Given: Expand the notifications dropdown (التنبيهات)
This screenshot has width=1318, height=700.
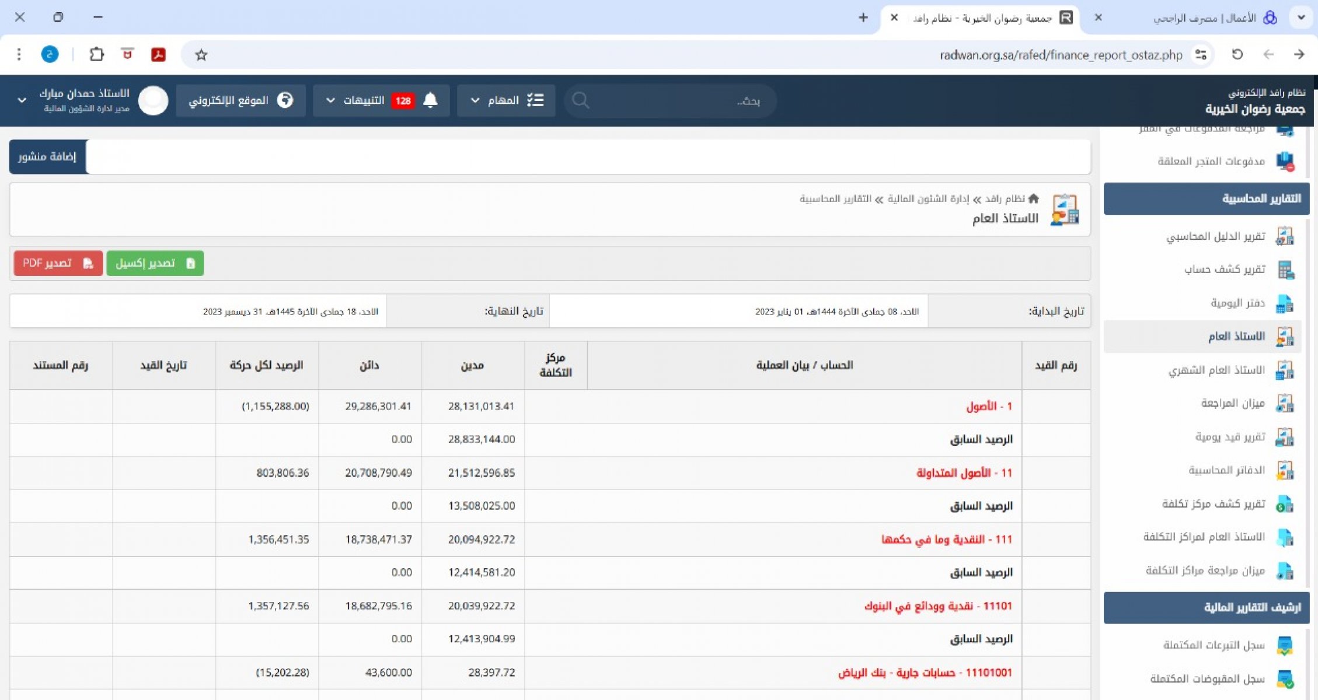Looking at the screenshot, I should (x=330, y=100).
